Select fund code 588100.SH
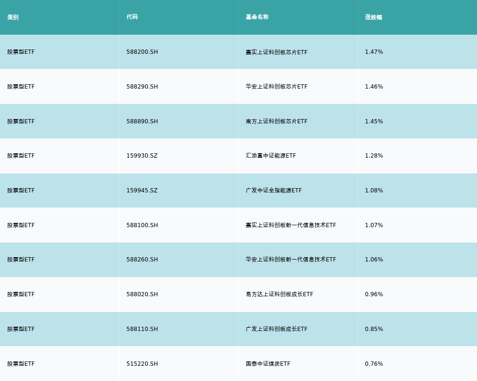The width and height of the screenshot is (477, 381). point(142,225)
